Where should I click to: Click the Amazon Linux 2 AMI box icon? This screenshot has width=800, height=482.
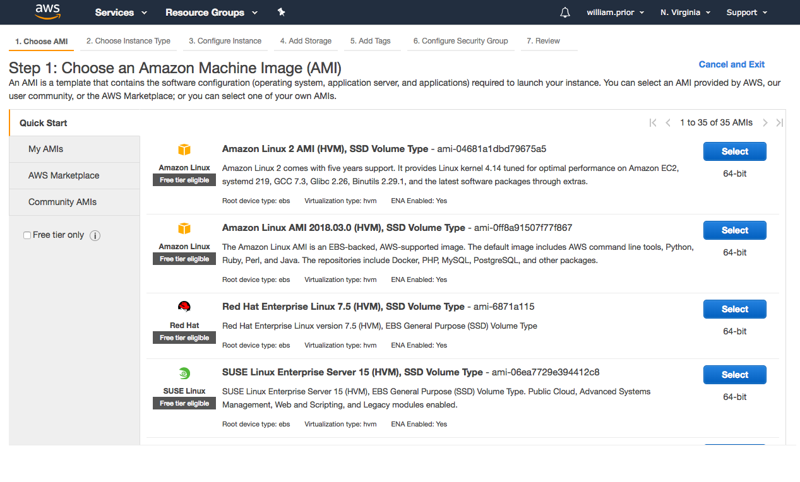tap(184, 150)
